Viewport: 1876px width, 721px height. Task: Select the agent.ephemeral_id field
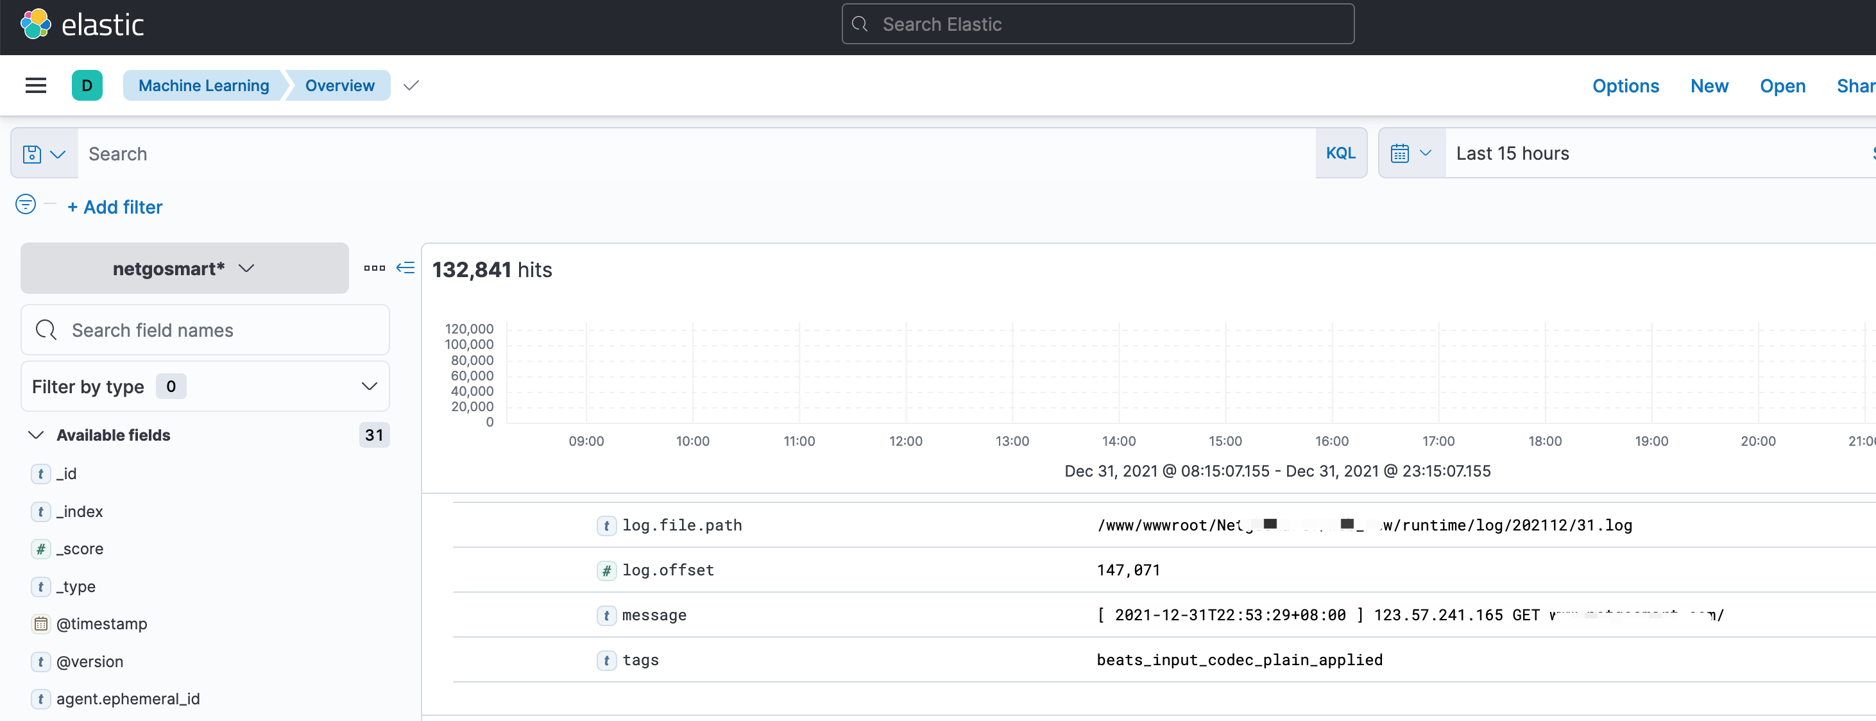[x=128, y=699]
